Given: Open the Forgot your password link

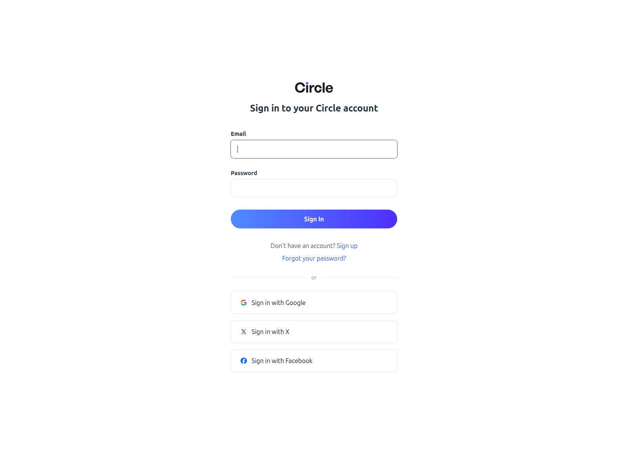Looking at the screenshot, I should 314,258.
